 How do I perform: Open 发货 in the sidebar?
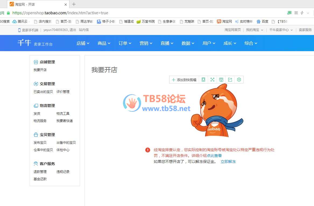coord(37,114)
